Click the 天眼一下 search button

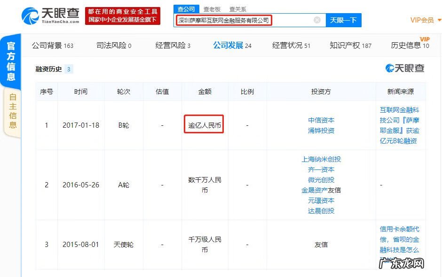point(344,20)
